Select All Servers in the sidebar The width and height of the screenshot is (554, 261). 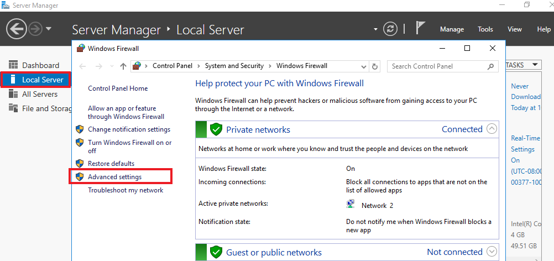(x=39, y=94)
